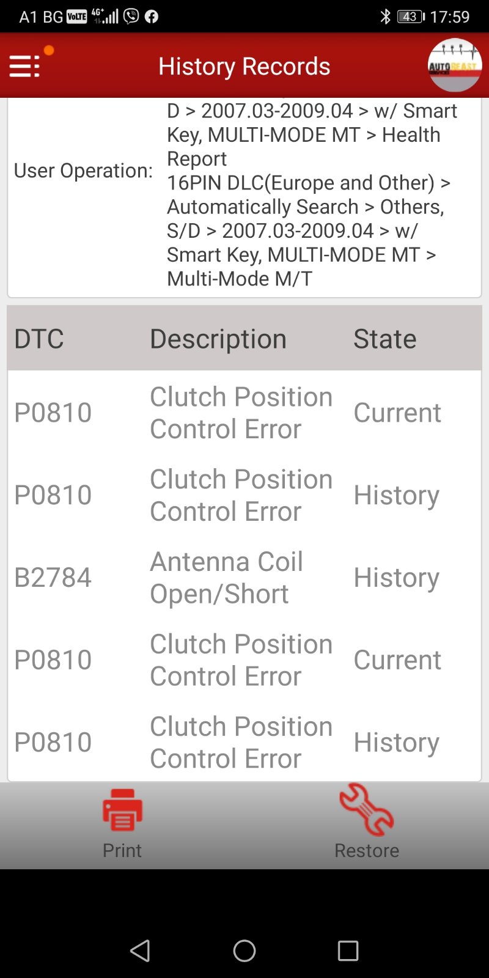Tap the History Records title
This screenshot has height=978, width=489.
coord(244,66)
